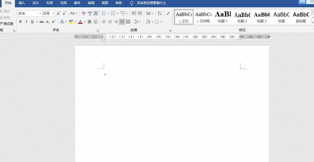Expand underline style dropdown arrow
Viewport: 314px width, 162px height.
click(37, 22)
